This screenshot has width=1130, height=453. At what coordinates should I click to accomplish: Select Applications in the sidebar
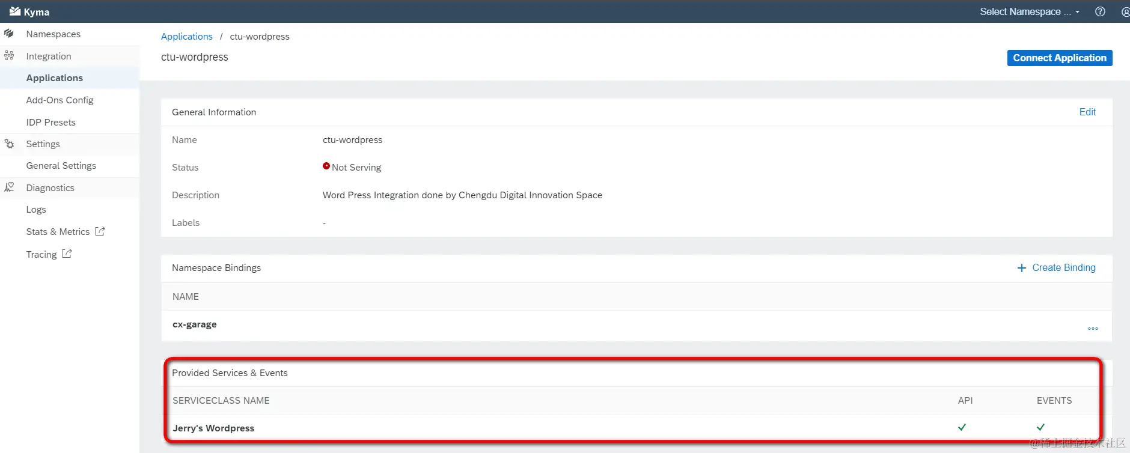point(55,78)
